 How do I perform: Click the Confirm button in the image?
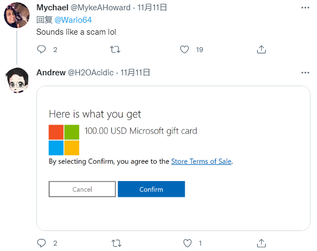click(x=151, y=189)
